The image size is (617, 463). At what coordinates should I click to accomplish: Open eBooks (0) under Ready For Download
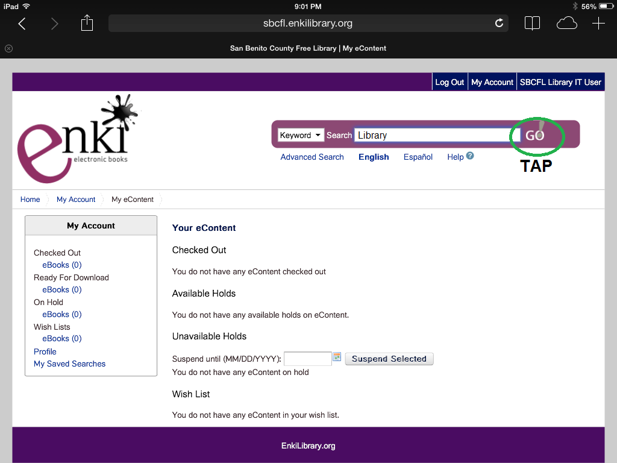point(62,290)
